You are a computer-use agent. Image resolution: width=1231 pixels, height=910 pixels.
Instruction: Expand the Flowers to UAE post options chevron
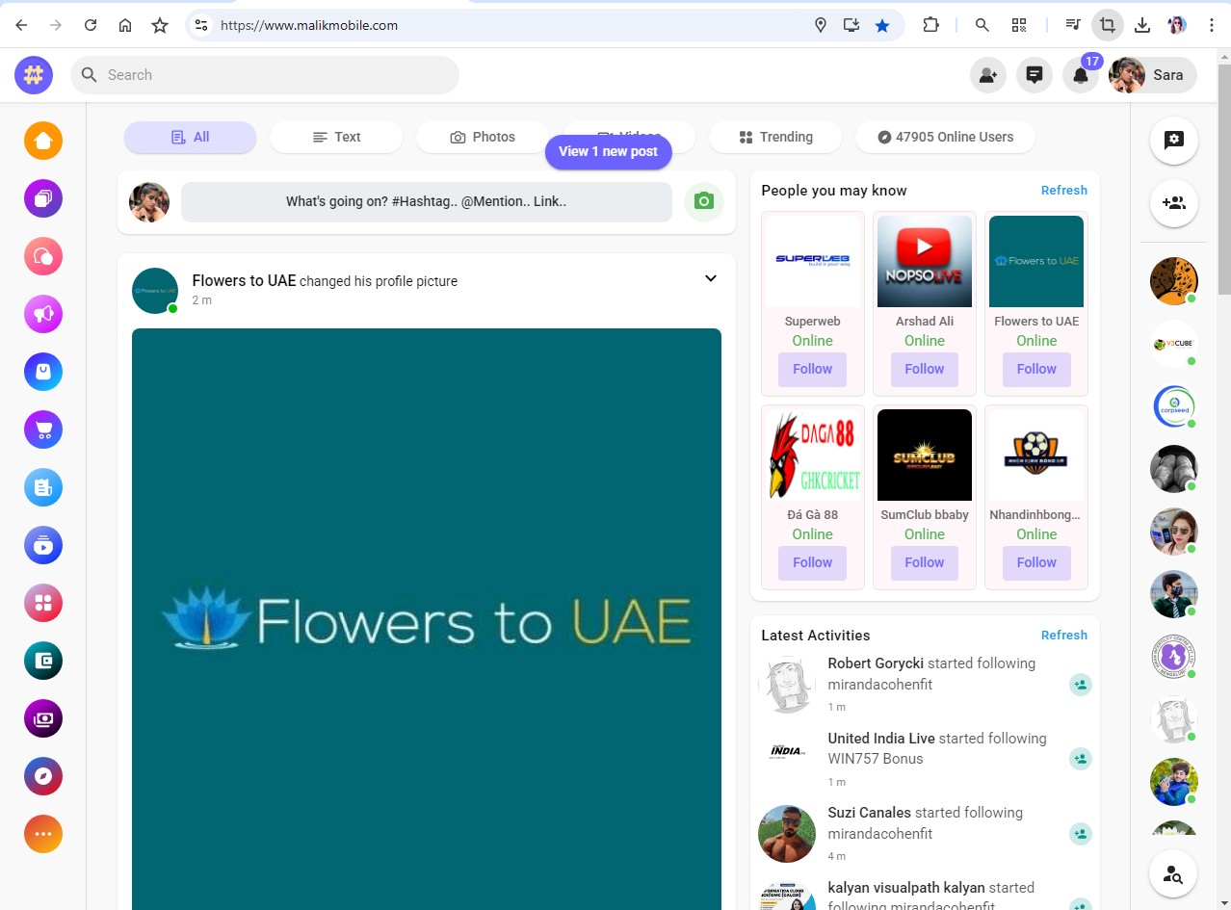[x=711, y=278]
